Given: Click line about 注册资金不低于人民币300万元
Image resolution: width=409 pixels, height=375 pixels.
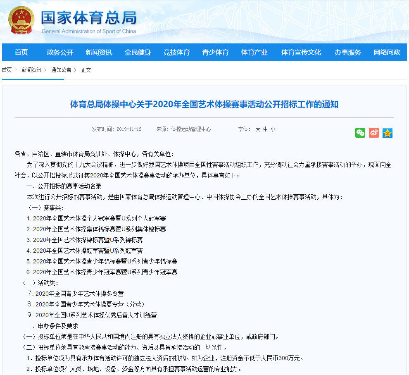Looking at the screenshot, I should tap(165, 358).
